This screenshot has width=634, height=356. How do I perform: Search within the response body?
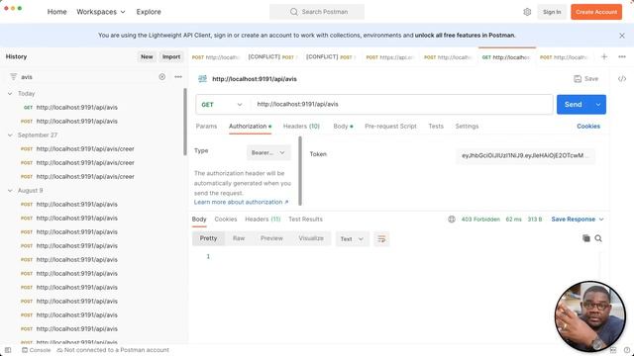(598, 238)
